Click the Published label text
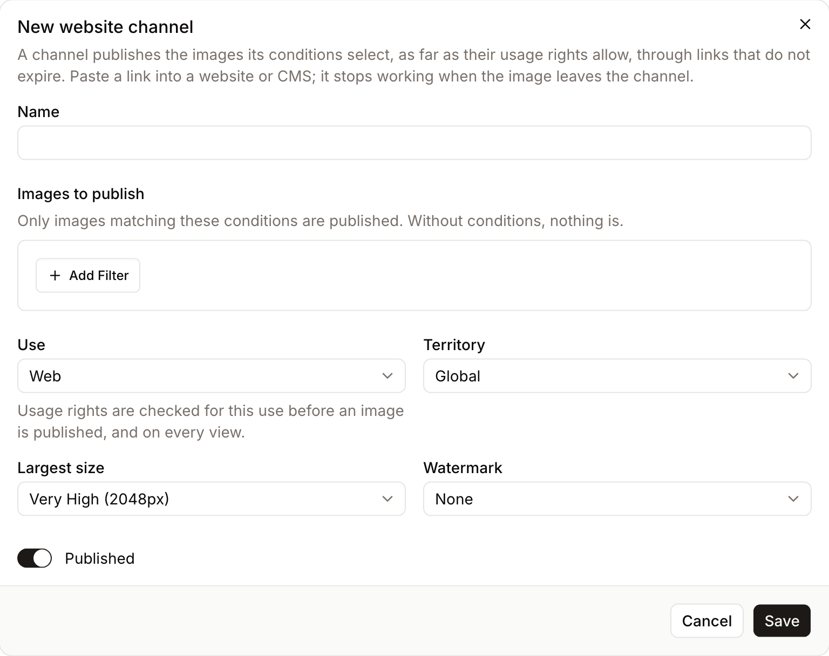Screen dimensions: 829x656 (x=100, y=558)
